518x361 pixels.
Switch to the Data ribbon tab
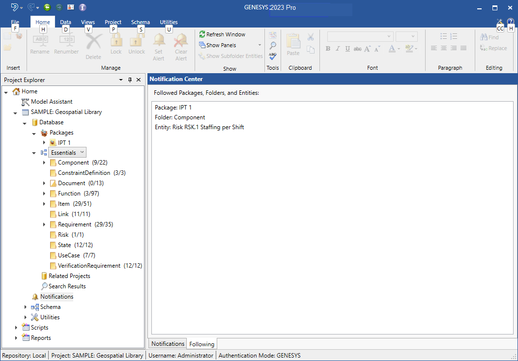click(65, 22)
